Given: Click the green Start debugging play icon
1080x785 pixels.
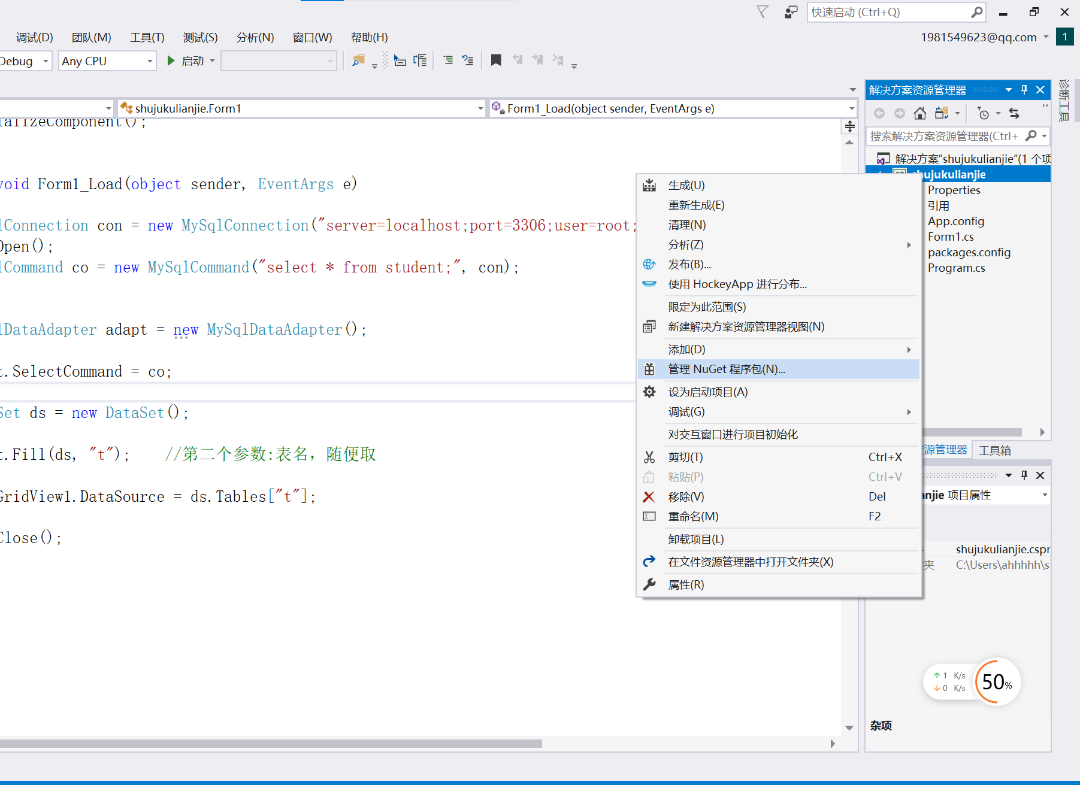Looking at the screenshot, I should pyautogui.click(x=171, y=60).
